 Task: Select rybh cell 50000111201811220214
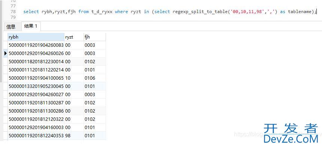pyautogui.click(x=36, y=70)
